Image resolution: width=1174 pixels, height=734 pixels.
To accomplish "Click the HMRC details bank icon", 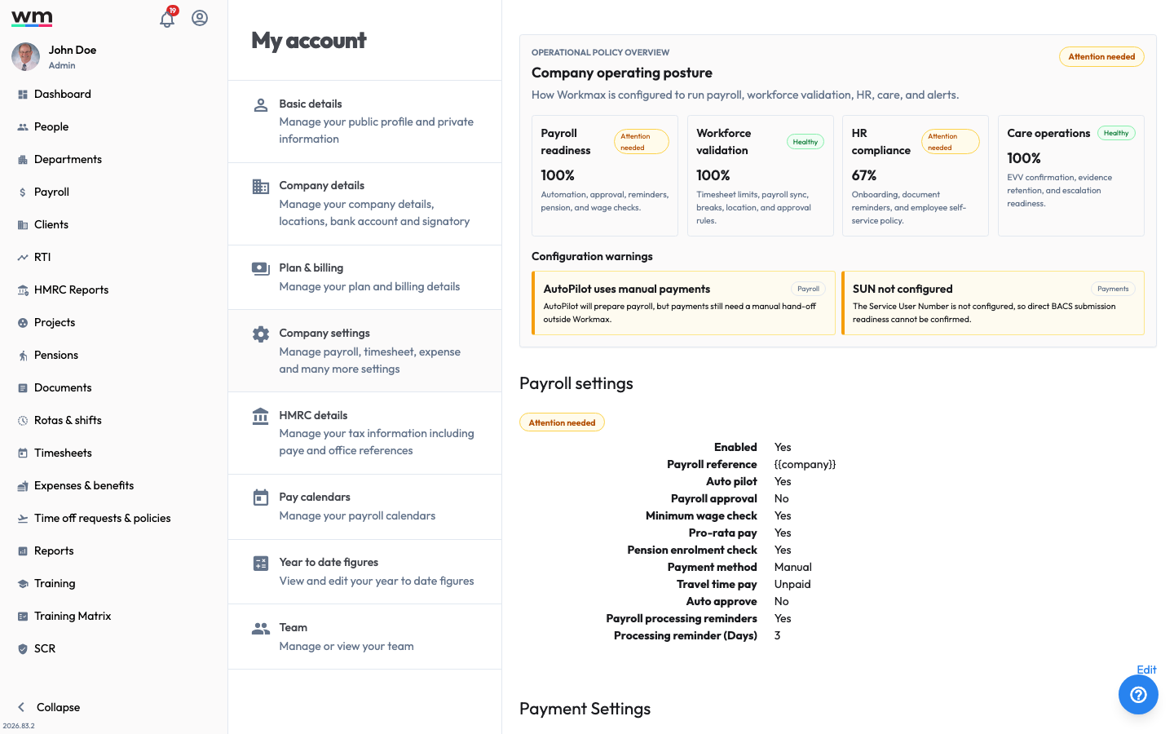I will pos(261,416).
